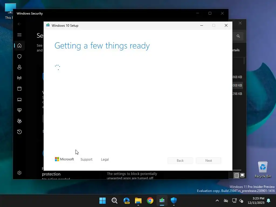Switch File Explorer to large icons view
The image size is (276, 207).
[242, 175]
